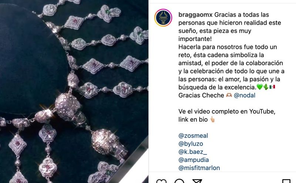Image resolution: width=296 pixels, height=183 pixels.
Task: Save post with bookmark icon
Action: click(x=286, y=181)
